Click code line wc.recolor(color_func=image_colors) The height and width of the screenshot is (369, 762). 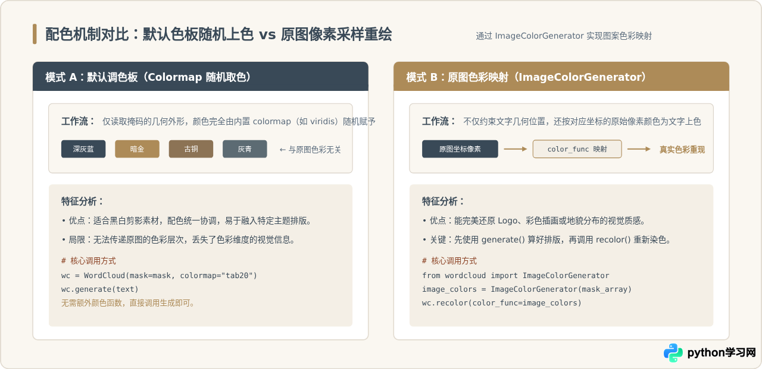coord(502,303)
